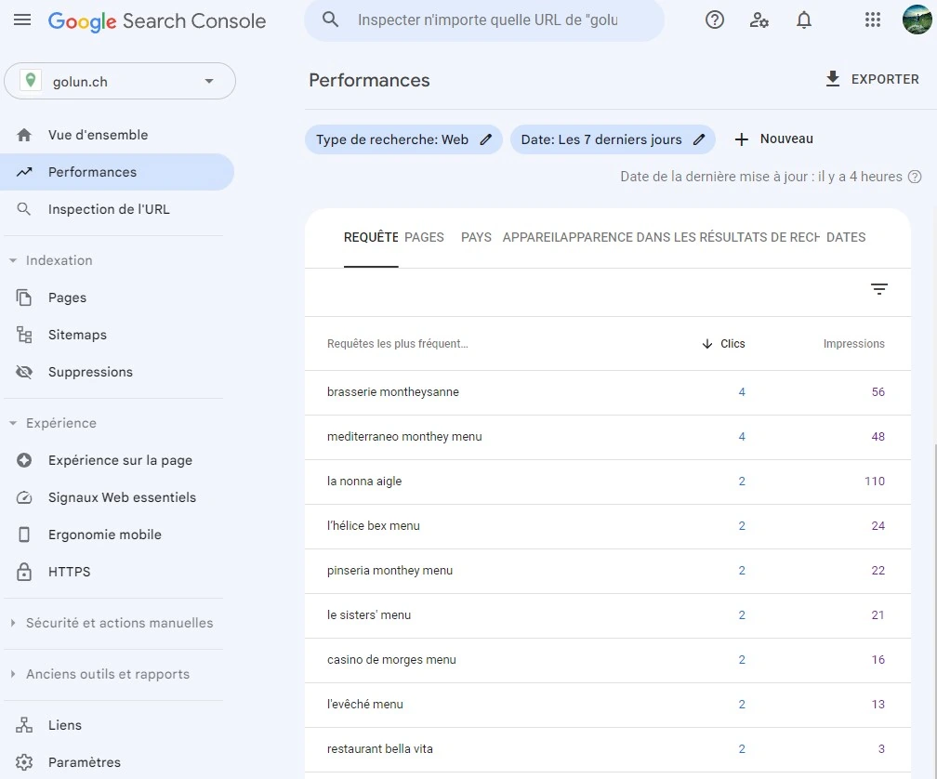Click the Google Search Console logo
The image size is (937, 779).
pyautogui.click(x=156, y=20)
